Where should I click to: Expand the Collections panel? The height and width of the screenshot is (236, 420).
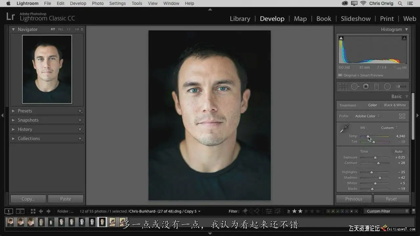click(13, 139)
